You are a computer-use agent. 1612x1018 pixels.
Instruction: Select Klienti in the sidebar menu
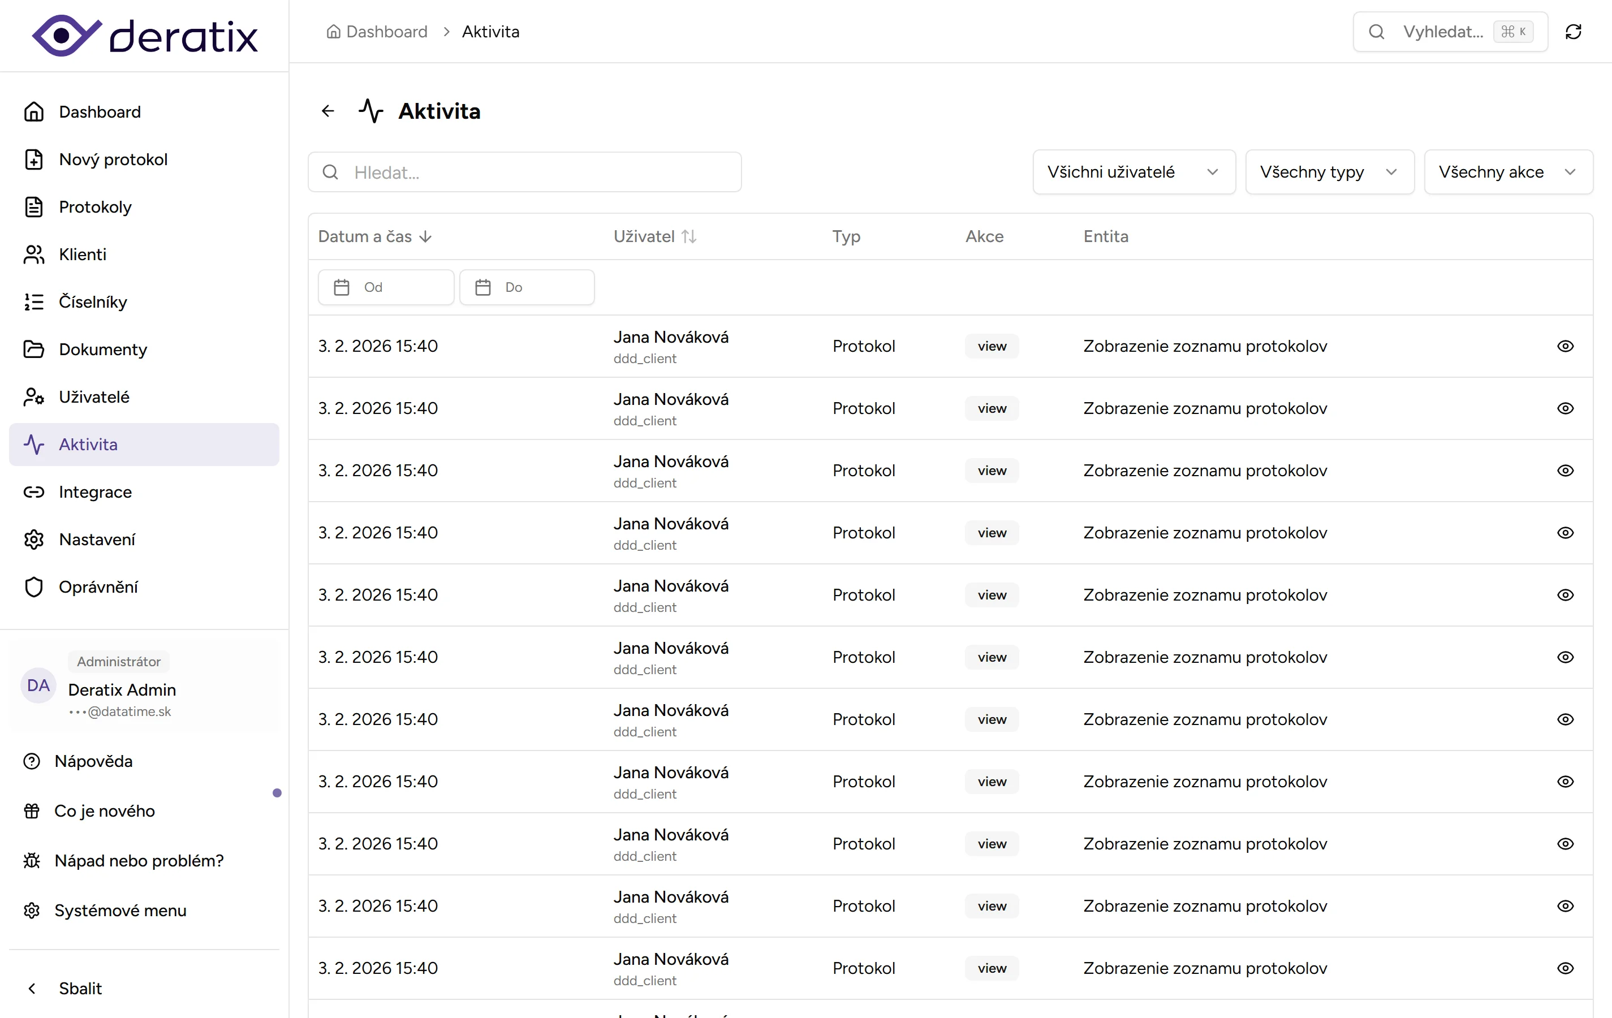[x=83, y=255]
